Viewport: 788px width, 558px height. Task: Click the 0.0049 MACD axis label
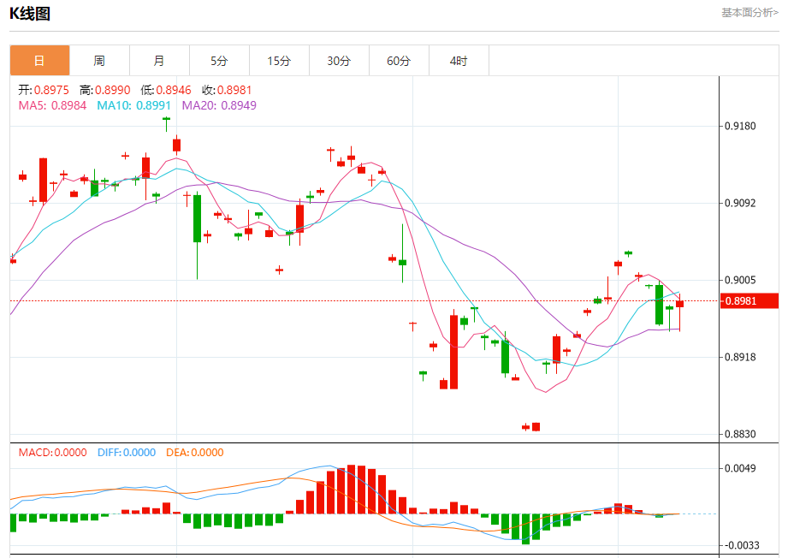740,468
